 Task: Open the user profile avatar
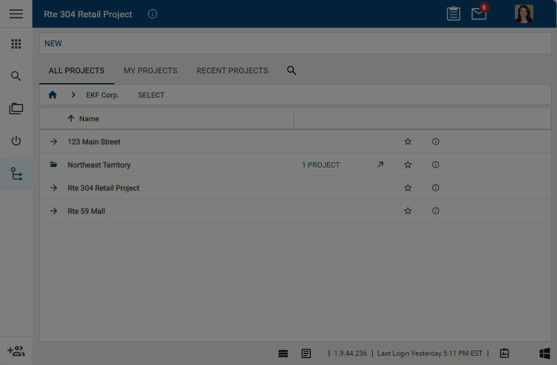click(523, 14)
